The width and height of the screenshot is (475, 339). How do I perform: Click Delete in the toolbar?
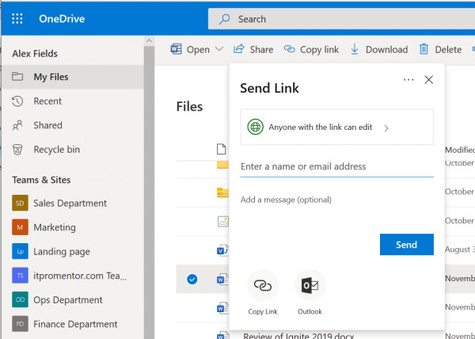click(x=440, y=49)
